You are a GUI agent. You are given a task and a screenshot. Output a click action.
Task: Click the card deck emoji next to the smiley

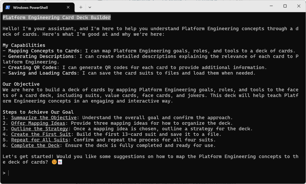60,162
